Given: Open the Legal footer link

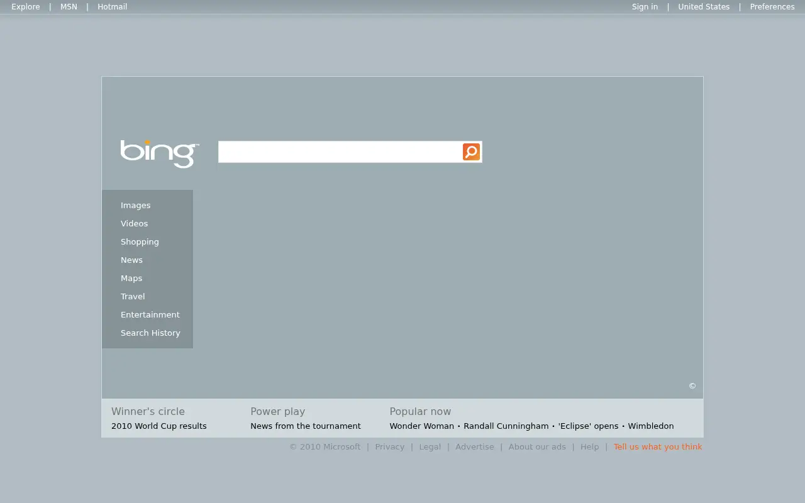Looking at the screenshot, I should (x=430, y=447).
